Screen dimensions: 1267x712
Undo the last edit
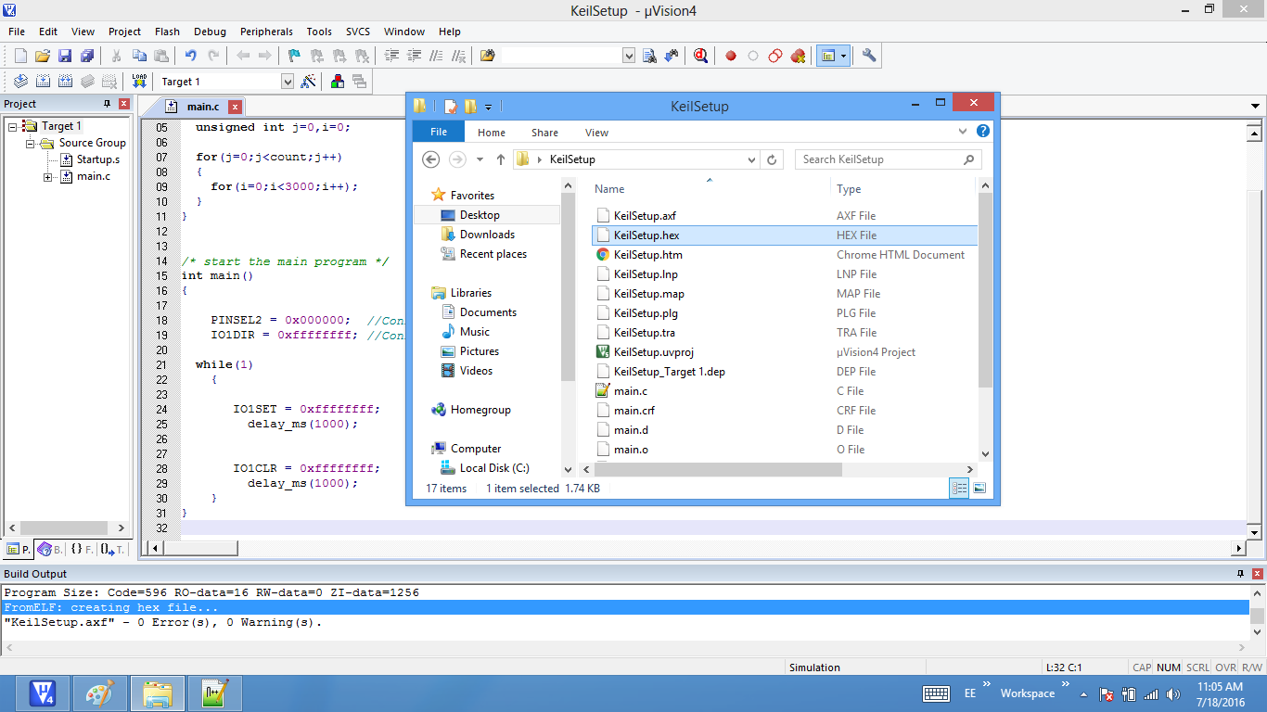pos(190,56)
